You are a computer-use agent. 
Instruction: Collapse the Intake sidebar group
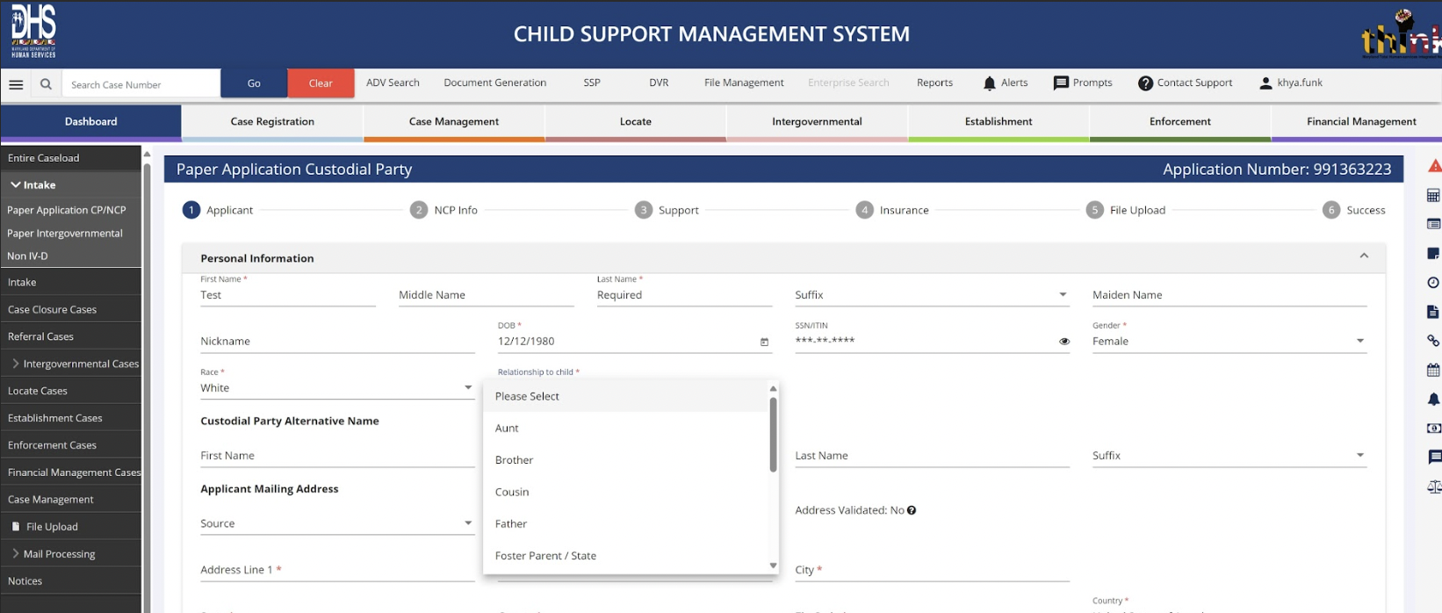pos(16,185)
